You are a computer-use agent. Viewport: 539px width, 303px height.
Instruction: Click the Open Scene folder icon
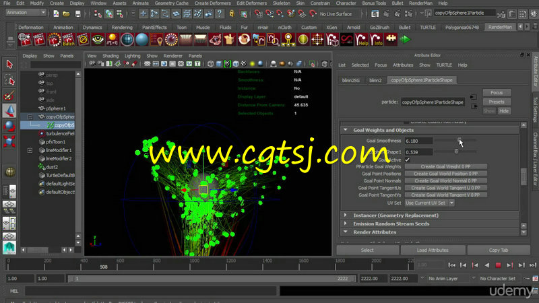click(66, 13)
